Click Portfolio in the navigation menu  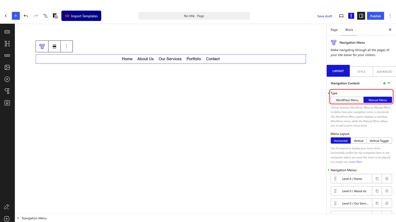click(x=194, y=59)
